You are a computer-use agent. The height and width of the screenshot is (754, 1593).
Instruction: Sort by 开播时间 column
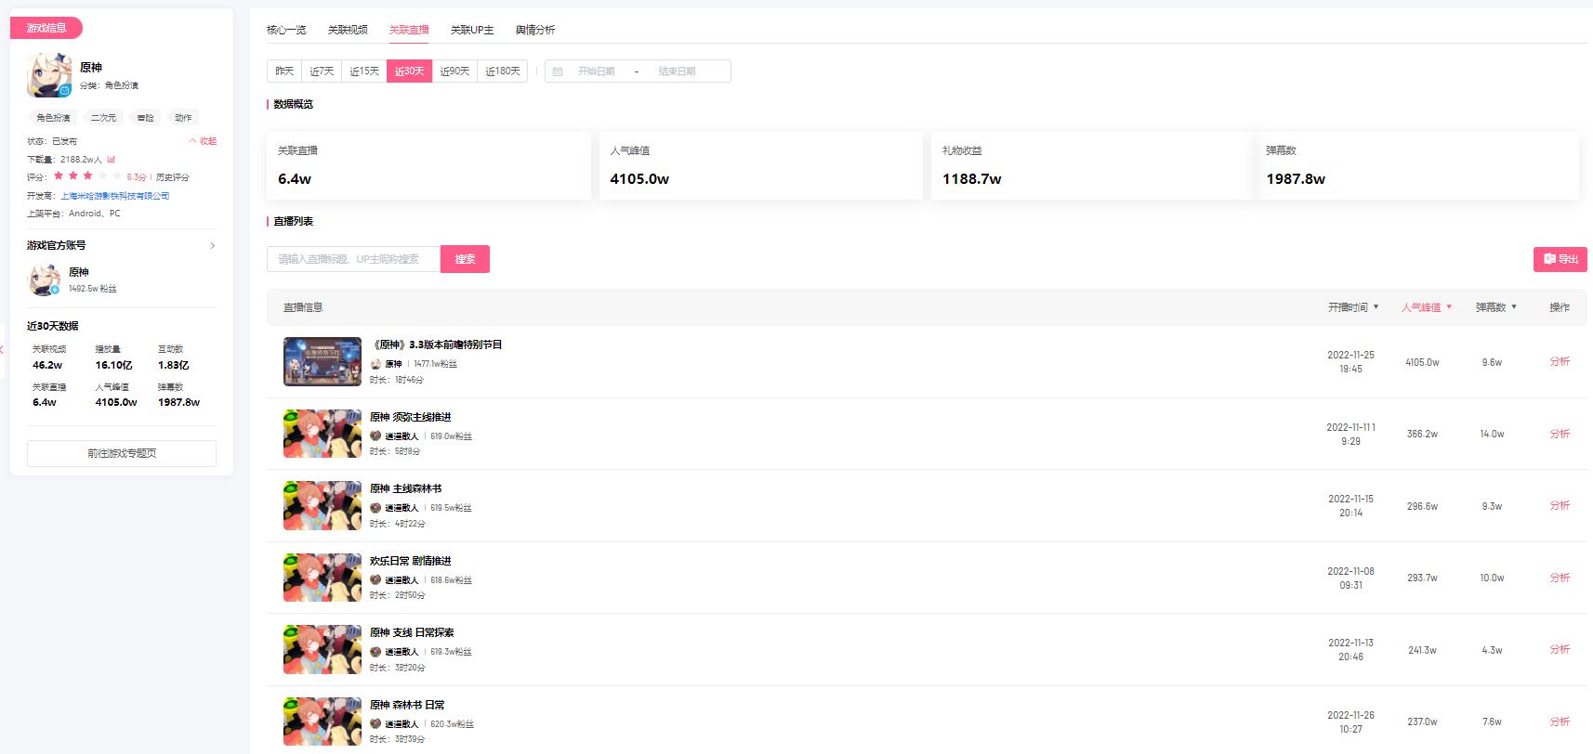pyautogui.click(x=1353, y=307)
